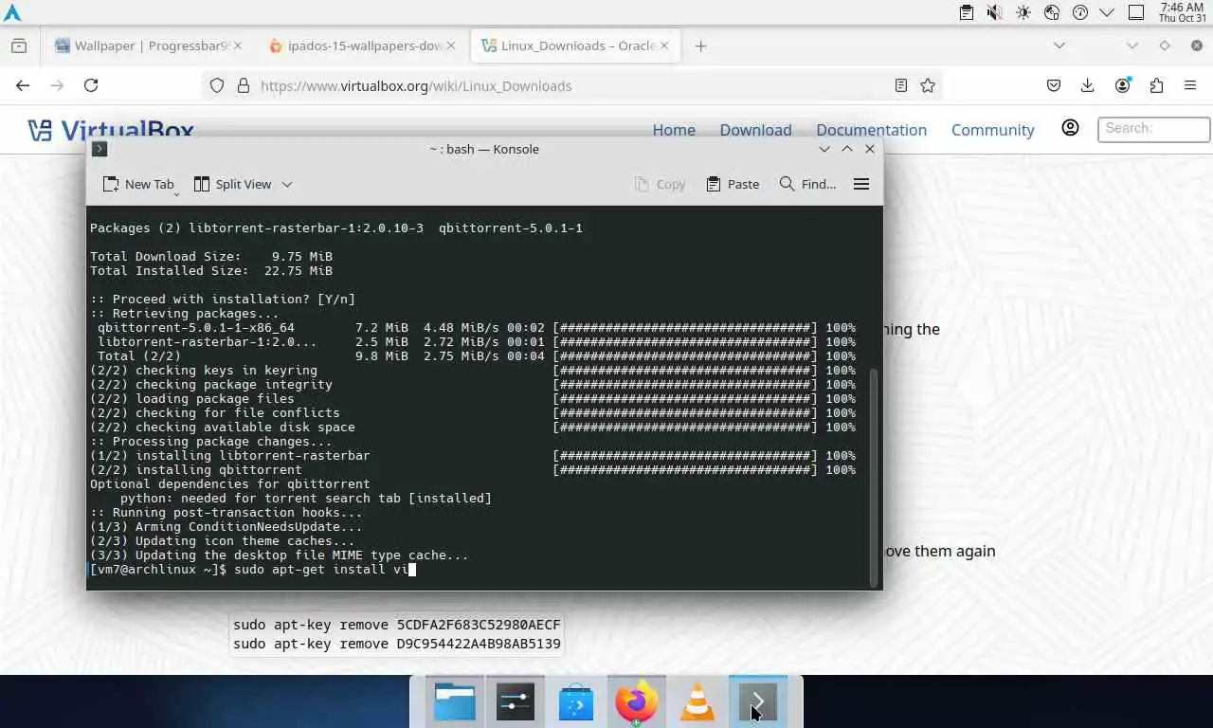Screen dimensions: 1213x728
Task: Open Discover software store from dock
Action: (576, 702)
